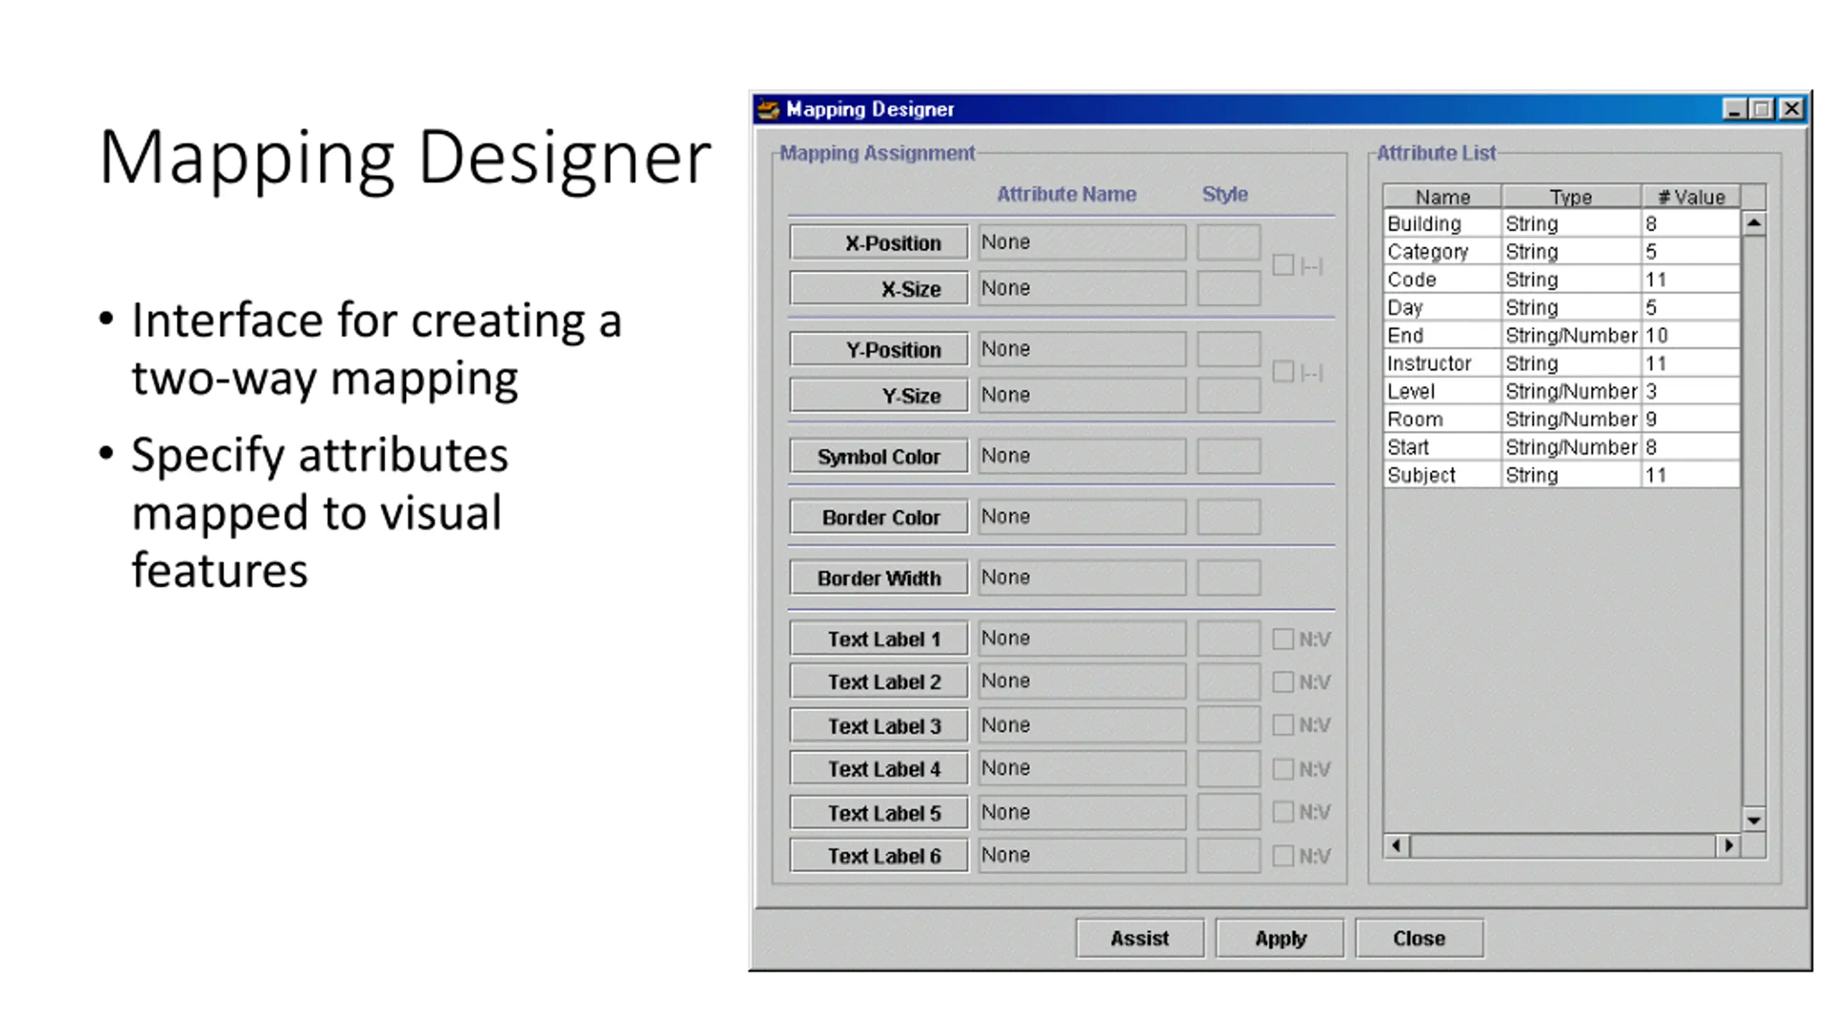The image size is (1833, 1031).
Task: Click the Border Color style box
Action: [1229, 517]
